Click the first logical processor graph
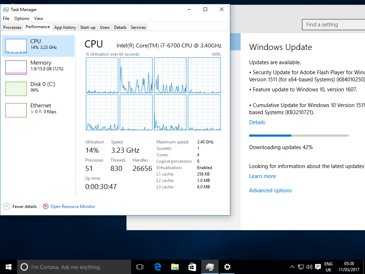 pyautogui.click(x=102, y=76)
